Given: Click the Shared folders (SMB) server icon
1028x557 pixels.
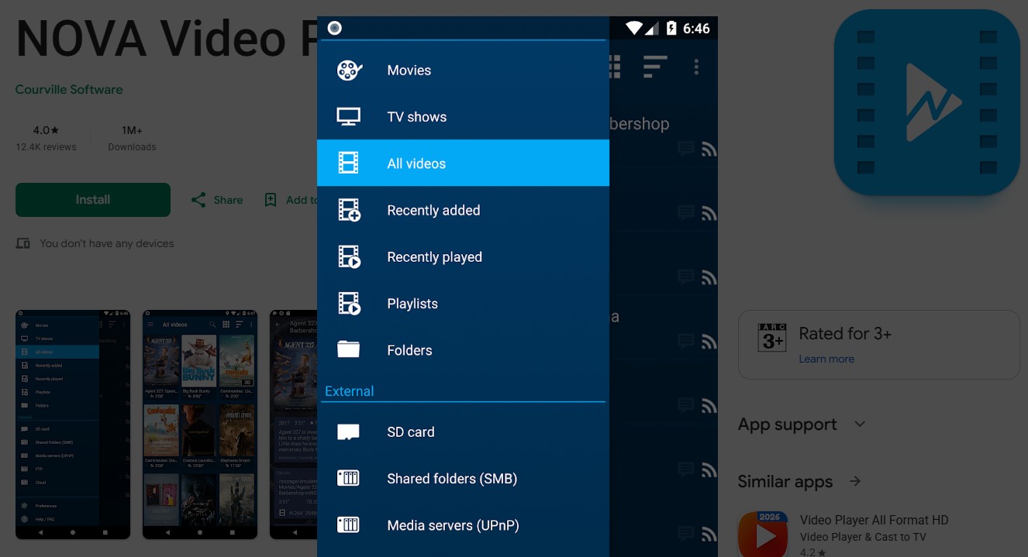Looking at the screenshot, I should (x=349, y=479).
